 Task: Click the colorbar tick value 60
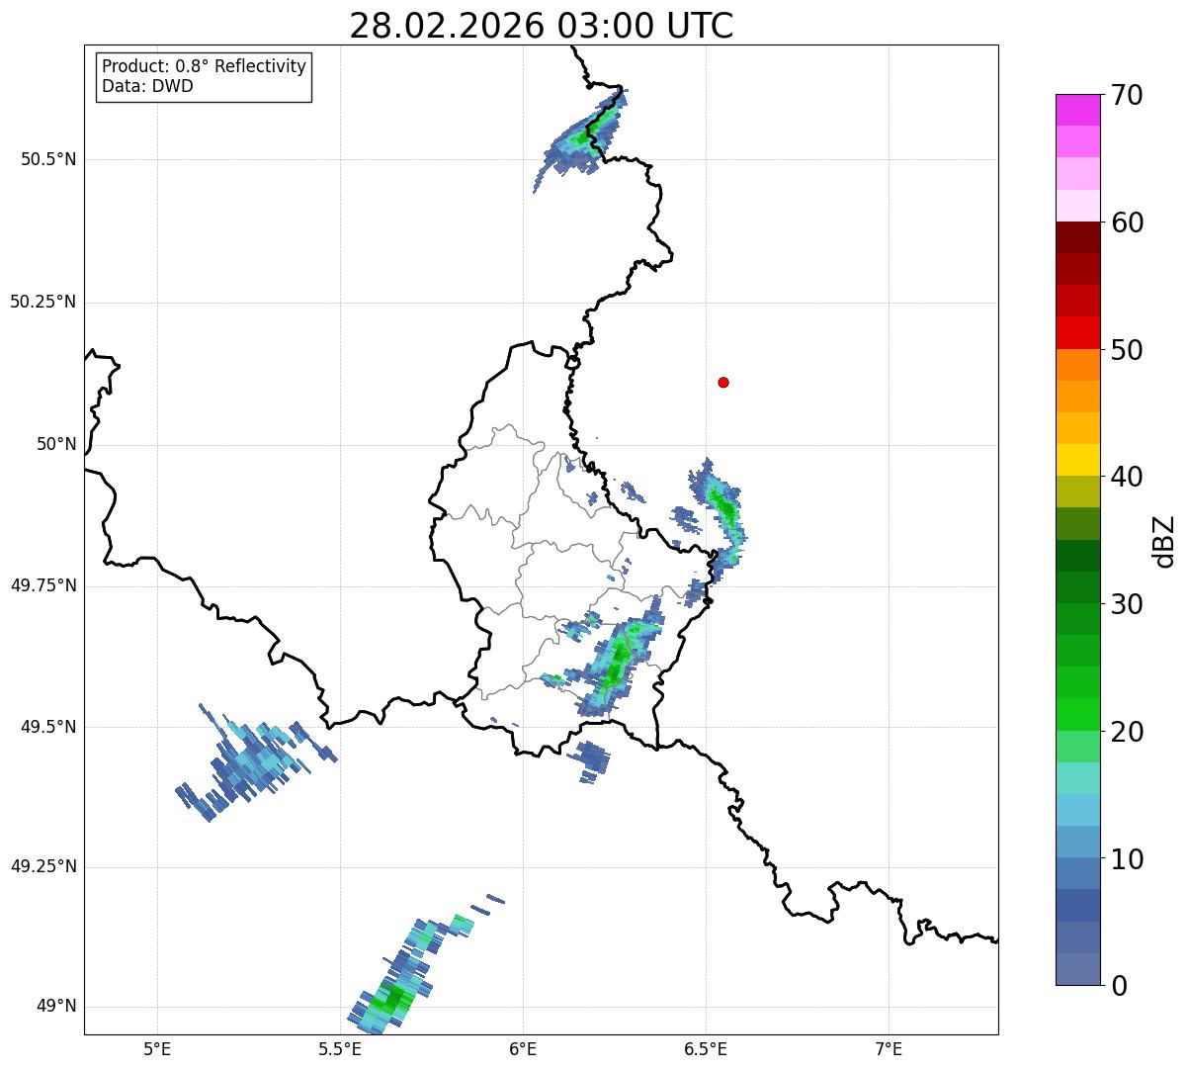(1127, 223)
